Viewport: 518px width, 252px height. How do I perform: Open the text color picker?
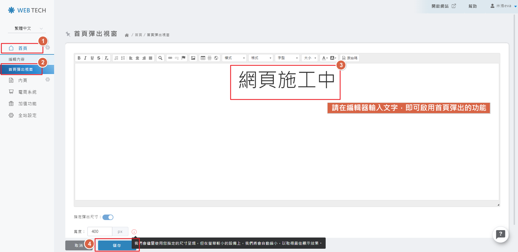325,58
